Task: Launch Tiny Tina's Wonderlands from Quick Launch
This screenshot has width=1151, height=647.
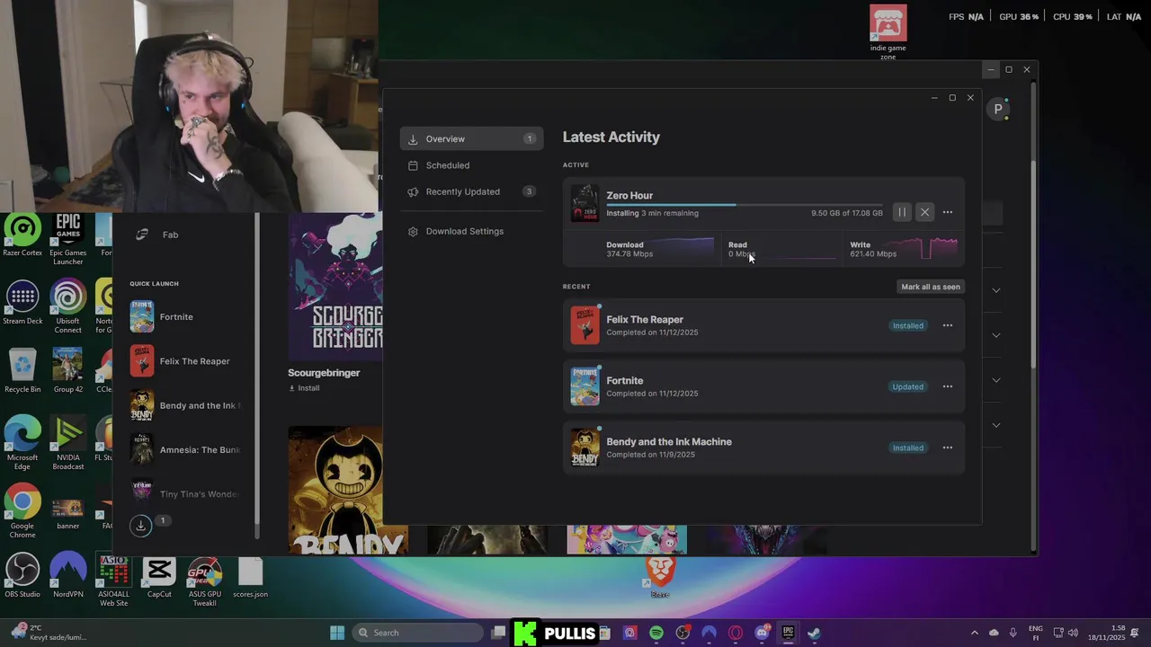Action: [x=186, y=493]
